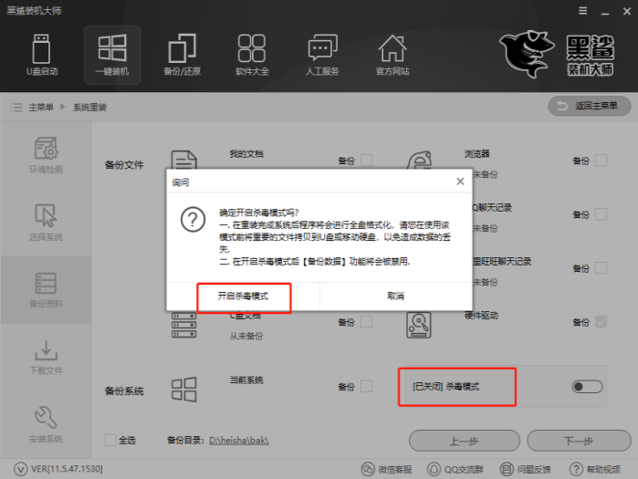Click 返回主菜单 button
The height and width of the screenshot is (479, 638).
point(590,107)
